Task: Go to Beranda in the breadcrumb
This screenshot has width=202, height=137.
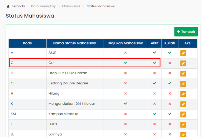Action: coord(18,6)
